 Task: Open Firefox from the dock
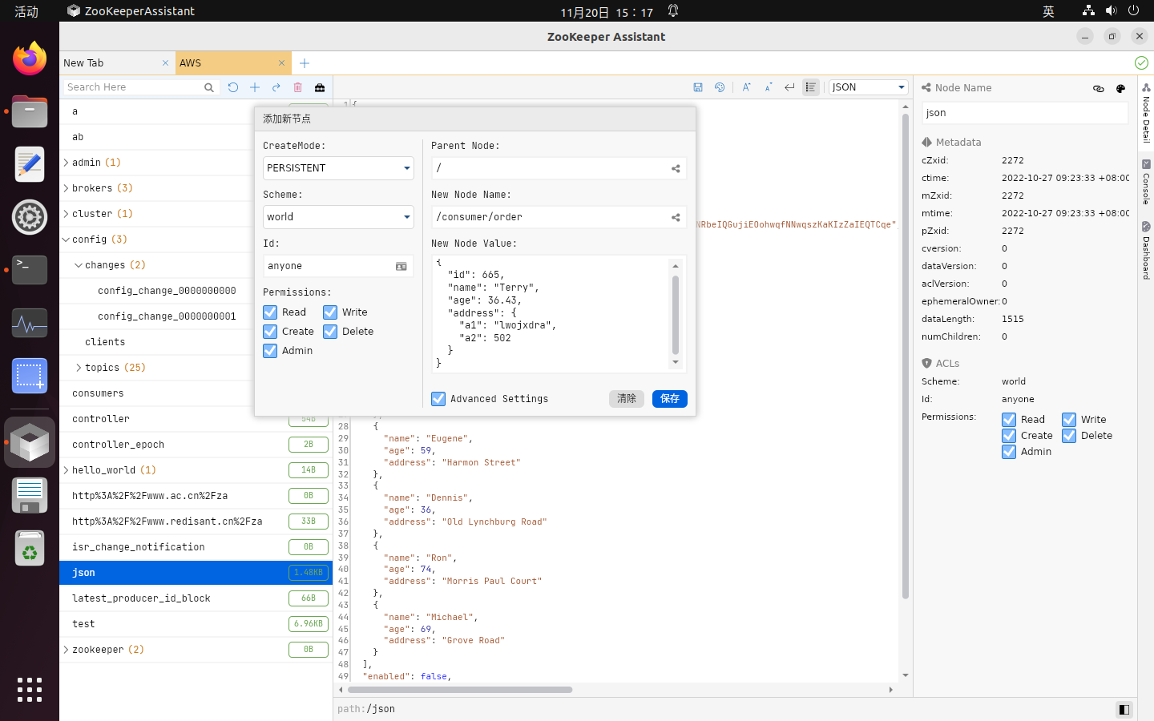click(30, 58)
